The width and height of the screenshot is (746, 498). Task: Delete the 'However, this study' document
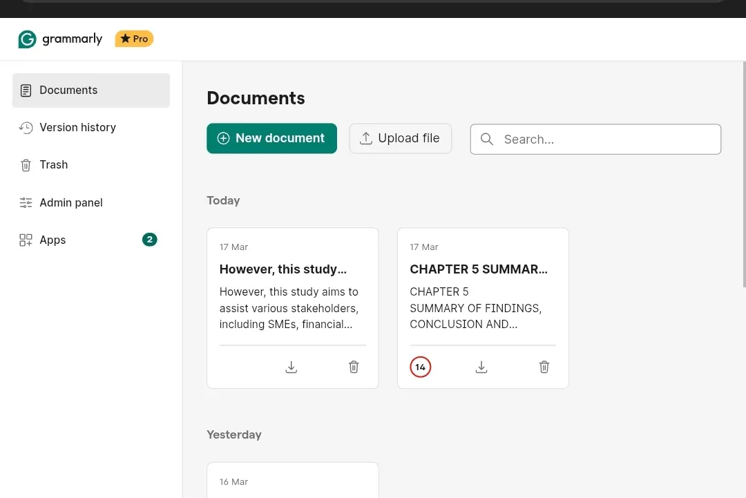354,367
